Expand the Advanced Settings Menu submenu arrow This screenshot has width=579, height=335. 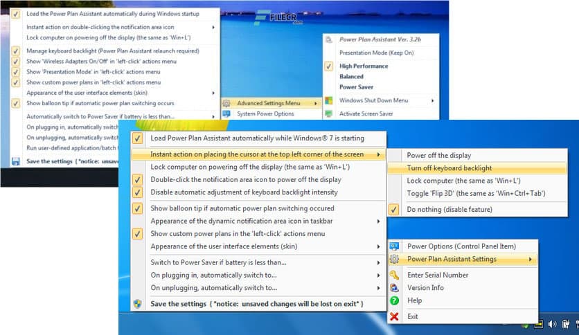pyautogui.click(x=316, y=103)
